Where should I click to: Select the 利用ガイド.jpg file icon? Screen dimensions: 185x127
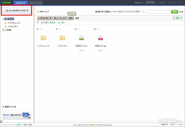tap(101, 38)
